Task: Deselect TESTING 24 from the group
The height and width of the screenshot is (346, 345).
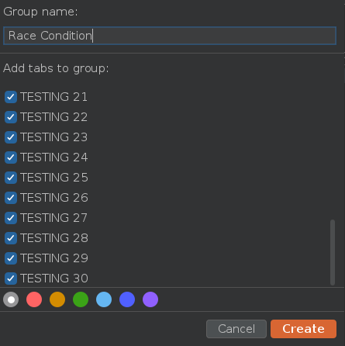Action: coord(11,157)
